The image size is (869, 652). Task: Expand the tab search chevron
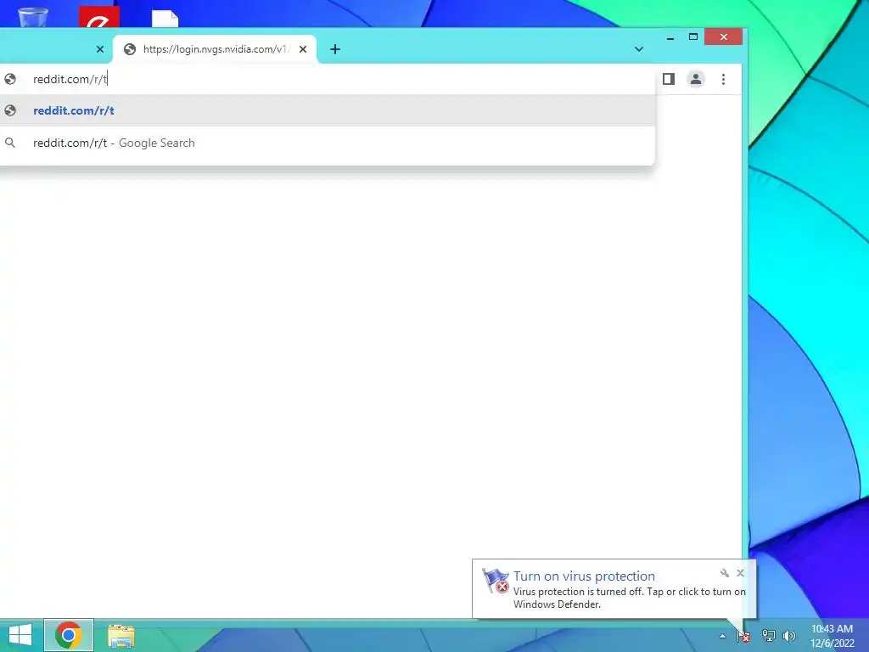[639, 49]
